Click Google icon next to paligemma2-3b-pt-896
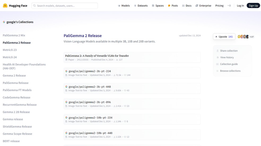The height and width of the screenshot is (146, 261). click(x=66, y=102)
